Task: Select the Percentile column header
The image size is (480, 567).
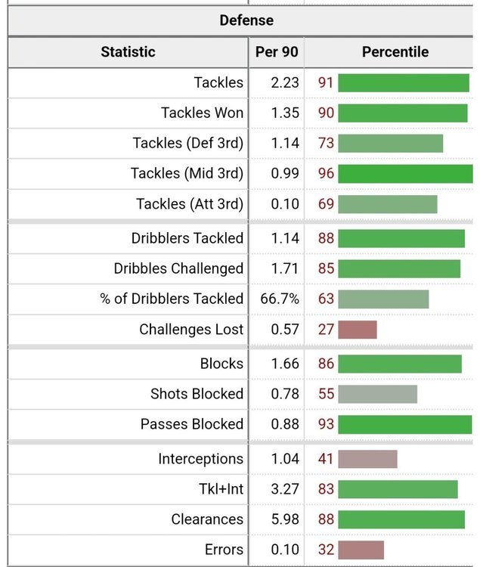Action: (x=395, y=51)
